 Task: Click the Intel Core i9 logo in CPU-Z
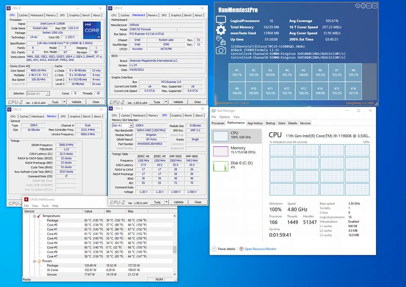pos(92,30)
